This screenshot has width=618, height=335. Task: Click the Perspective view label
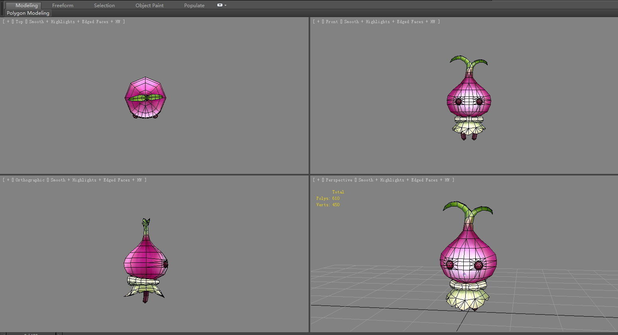coord(339,180)
